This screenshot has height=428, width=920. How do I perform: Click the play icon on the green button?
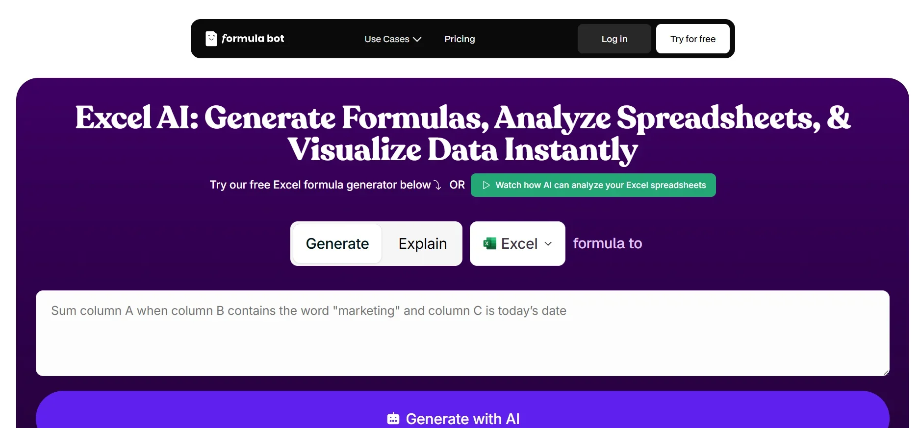[x=486, y=185]
